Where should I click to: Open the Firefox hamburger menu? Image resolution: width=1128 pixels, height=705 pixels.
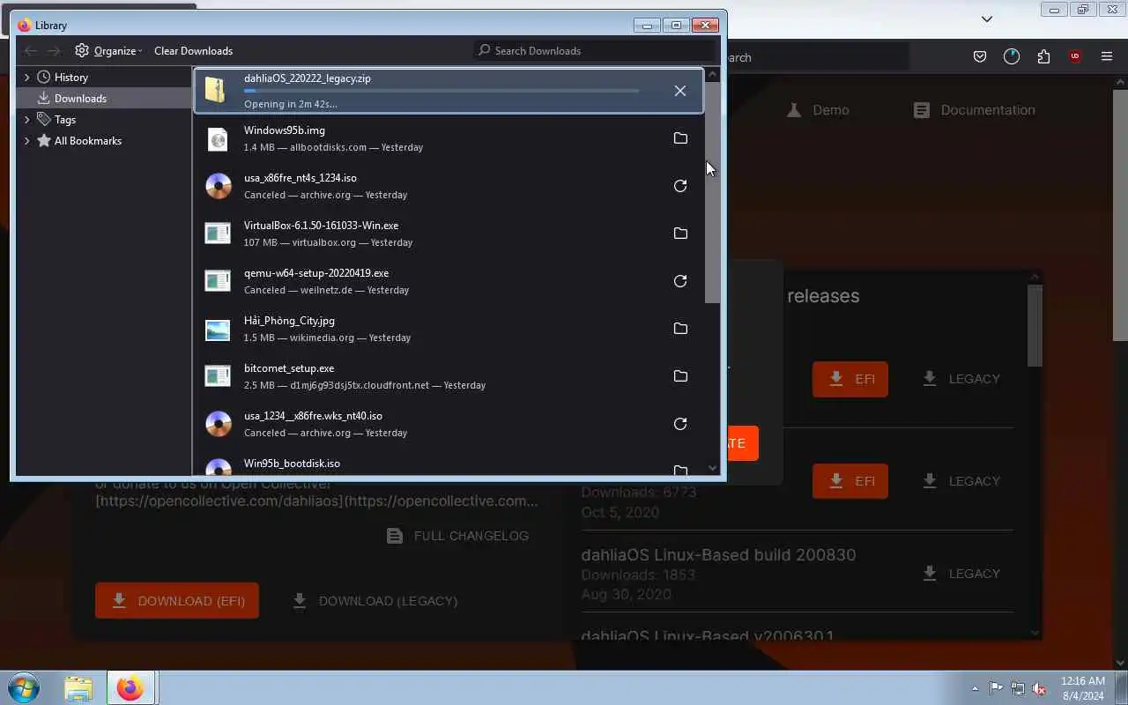point(1107,56)
